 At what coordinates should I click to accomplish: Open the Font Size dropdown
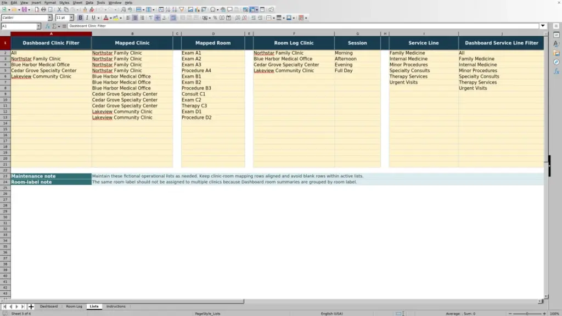[71, 18]
